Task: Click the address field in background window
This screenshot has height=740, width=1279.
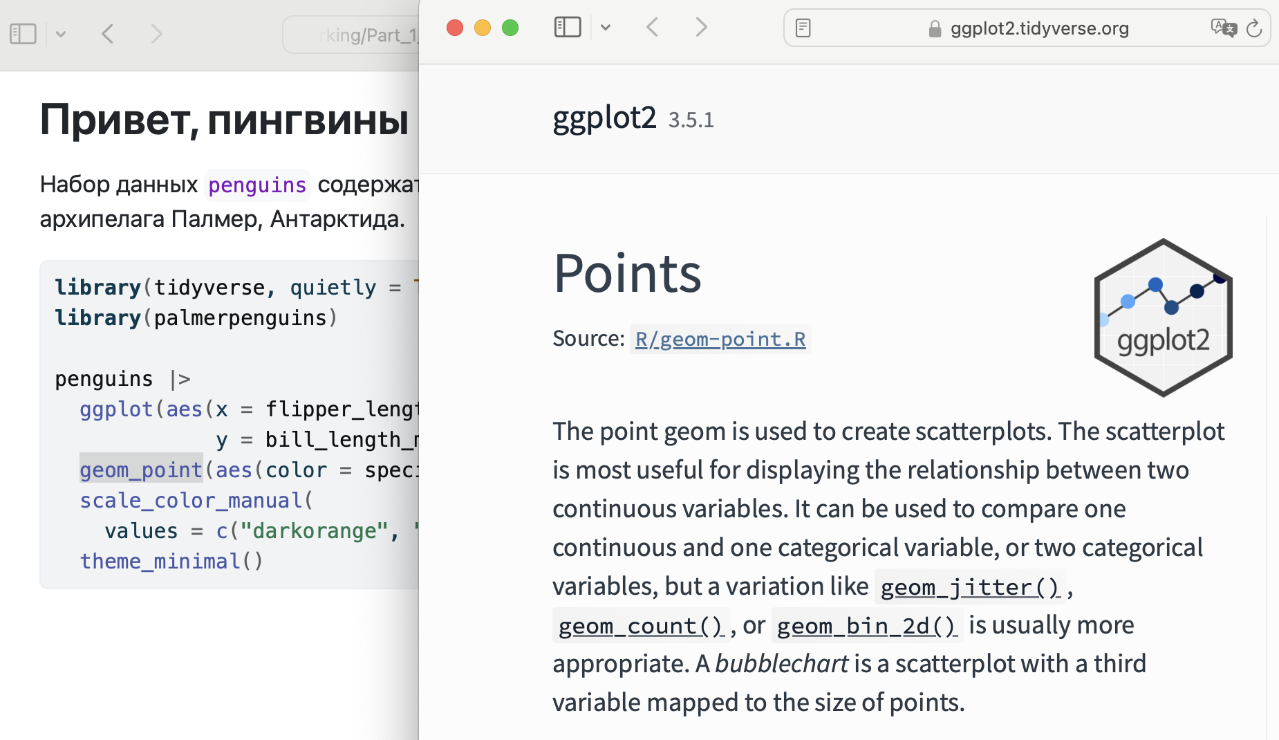Action: (x=351, y=35)
